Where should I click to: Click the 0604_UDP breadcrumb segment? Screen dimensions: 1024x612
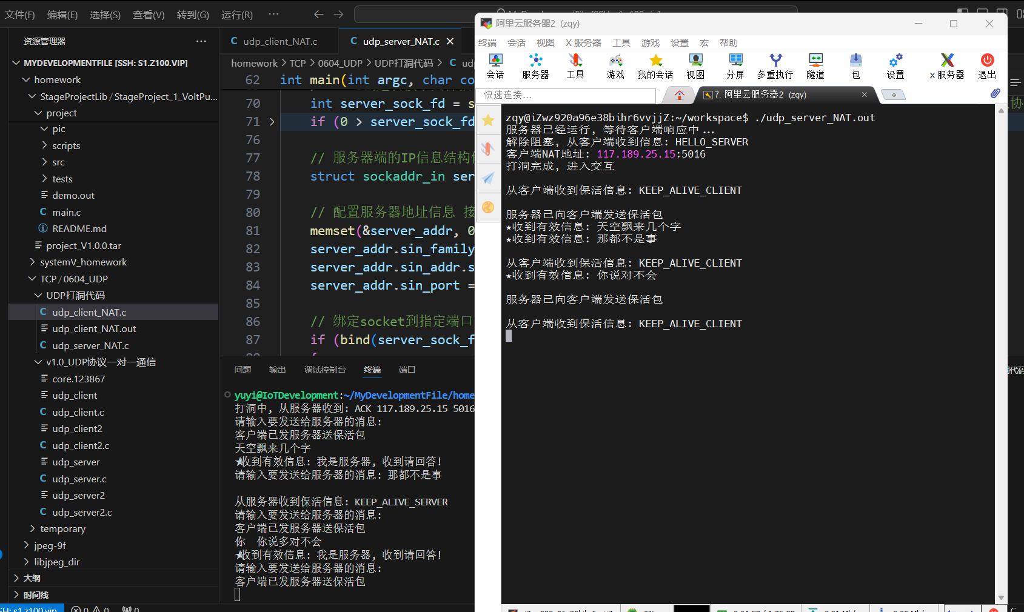tap(340, 63)
